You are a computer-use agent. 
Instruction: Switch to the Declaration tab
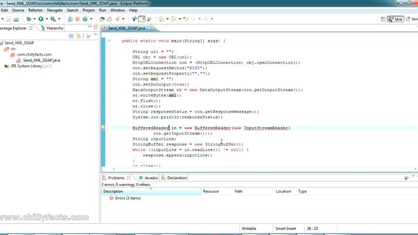pyautogui.click(x=174, y=178)
